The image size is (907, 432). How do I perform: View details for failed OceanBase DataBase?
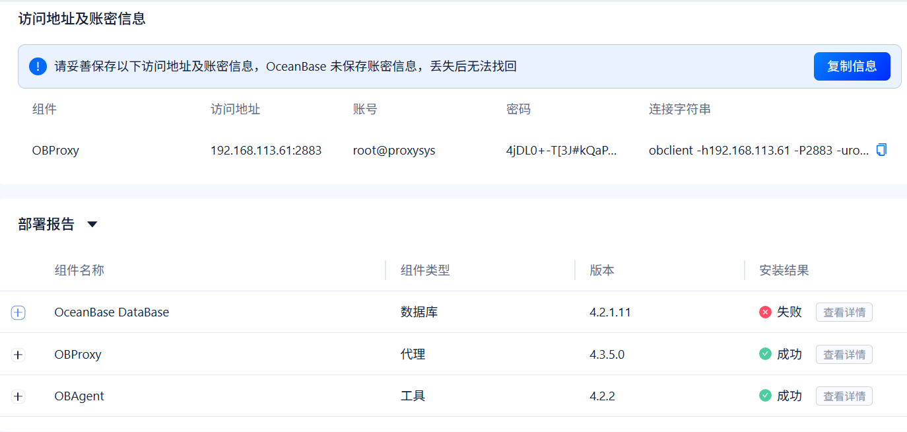coord(844,312)
